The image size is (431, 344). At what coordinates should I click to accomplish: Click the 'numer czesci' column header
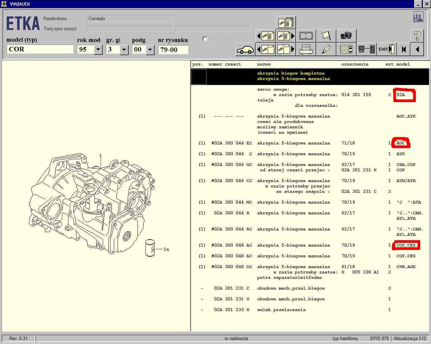225,64
